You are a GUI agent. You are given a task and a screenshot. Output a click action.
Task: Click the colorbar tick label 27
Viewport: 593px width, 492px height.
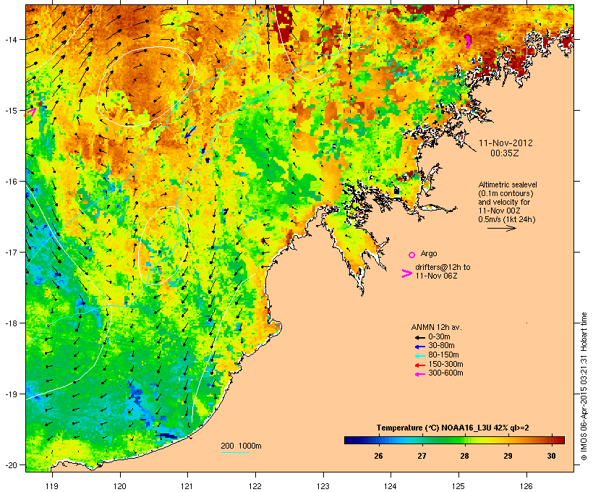point(422,456)
